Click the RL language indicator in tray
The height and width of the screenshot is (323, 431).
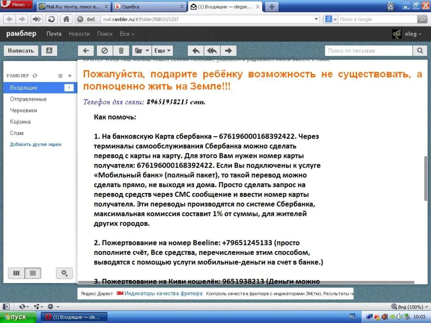pos(352,317)
